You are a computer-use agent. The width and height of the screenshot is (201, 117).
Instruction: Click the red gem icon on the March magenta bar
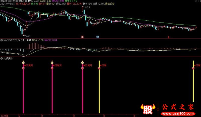[52, 68]
